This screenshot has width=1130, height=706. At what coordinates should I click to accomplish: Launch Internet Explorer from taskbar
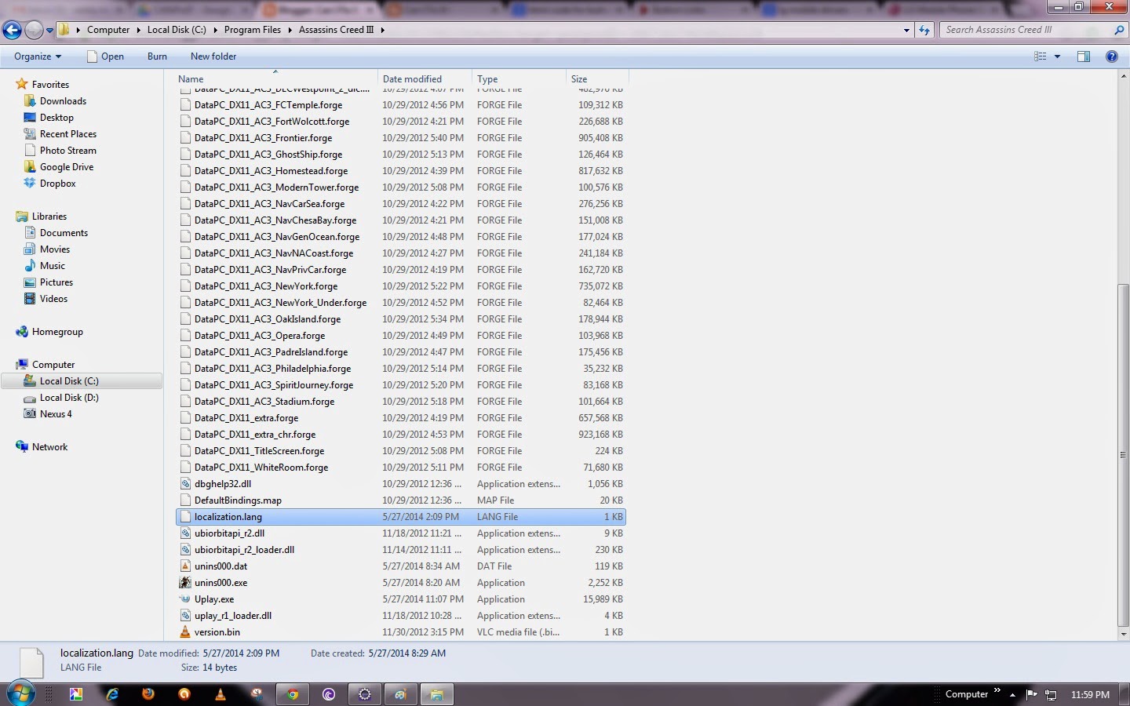[112, 694]
